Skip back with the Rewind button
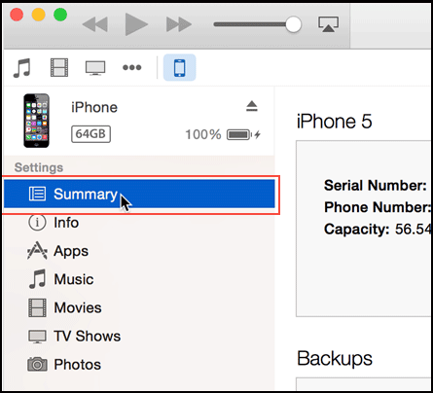 click(94, 24)
